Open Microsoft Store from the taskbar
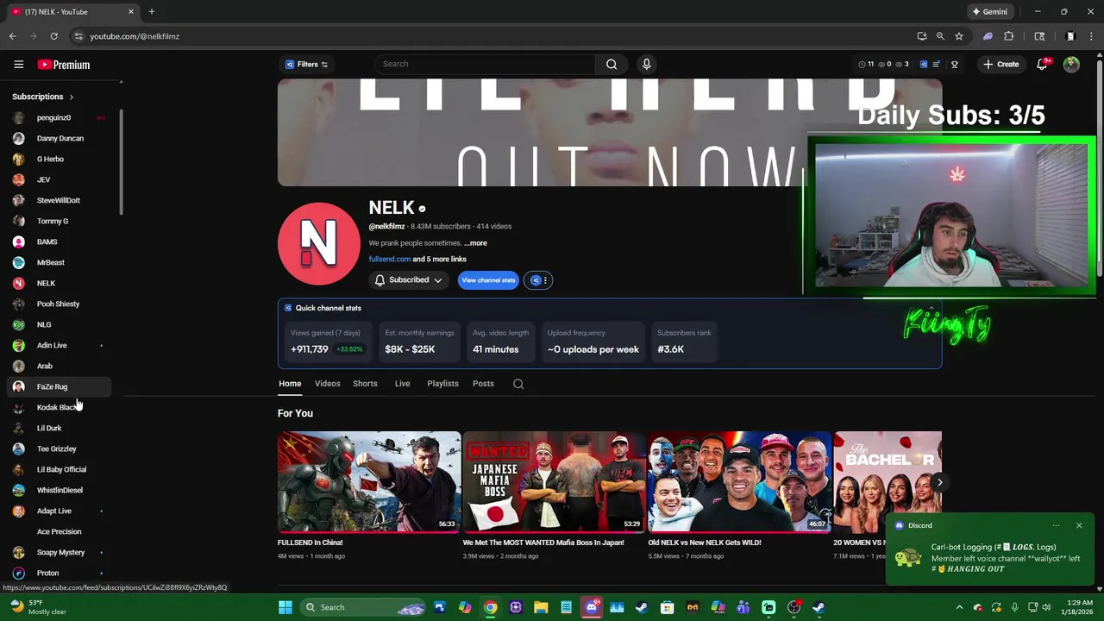 (x=668, y=607)
